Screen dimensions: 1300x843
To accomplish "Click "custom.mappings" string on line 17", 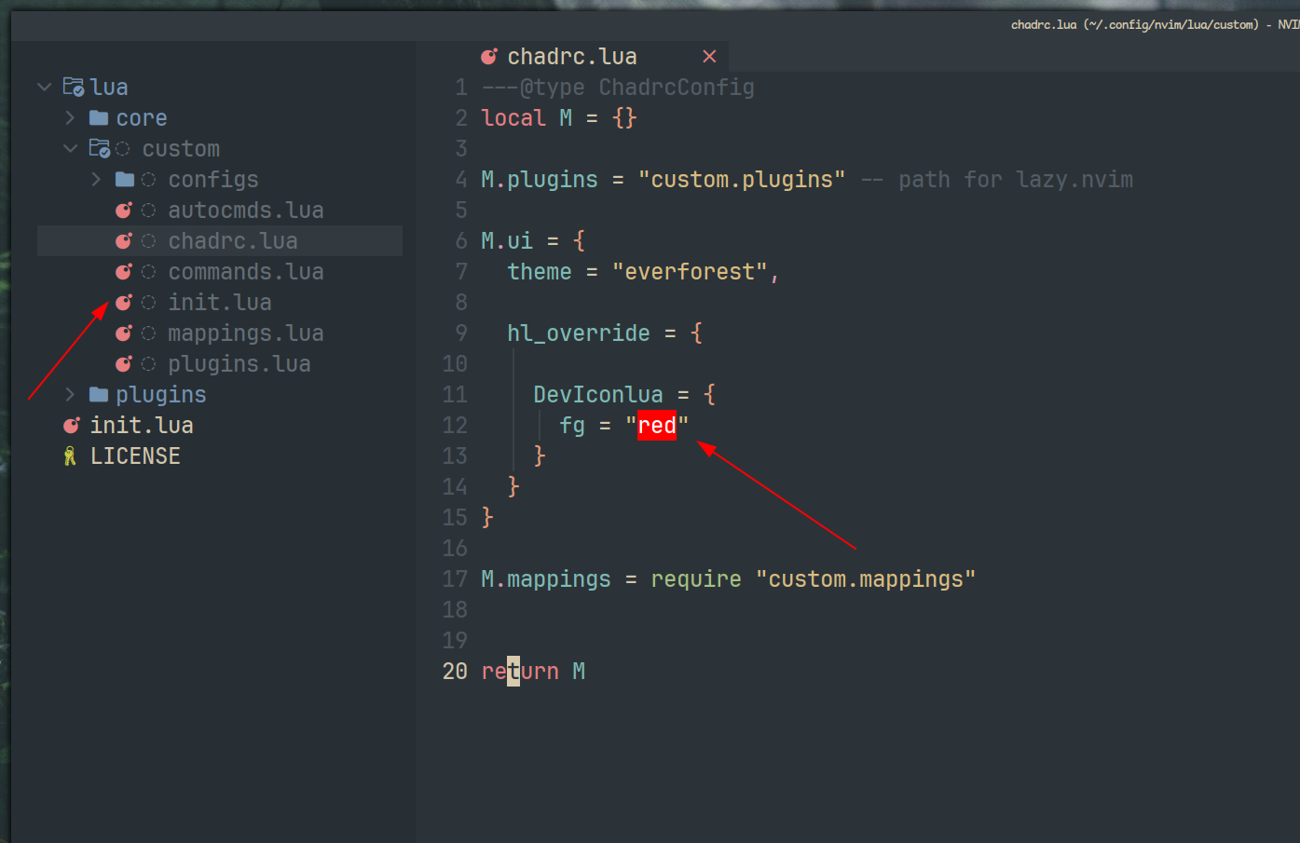I will coord(866,579).
